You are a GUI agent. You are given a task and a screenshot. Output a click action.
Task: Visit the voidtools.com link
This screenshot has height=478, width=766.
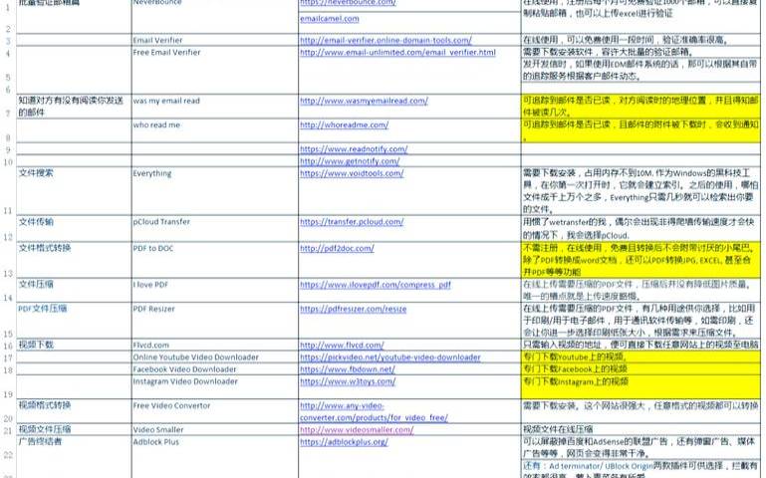tap(351, 172)
